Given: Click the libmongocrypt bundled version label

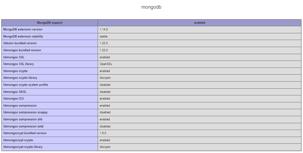Looking at the screenshot, I should tap(25, 133).
